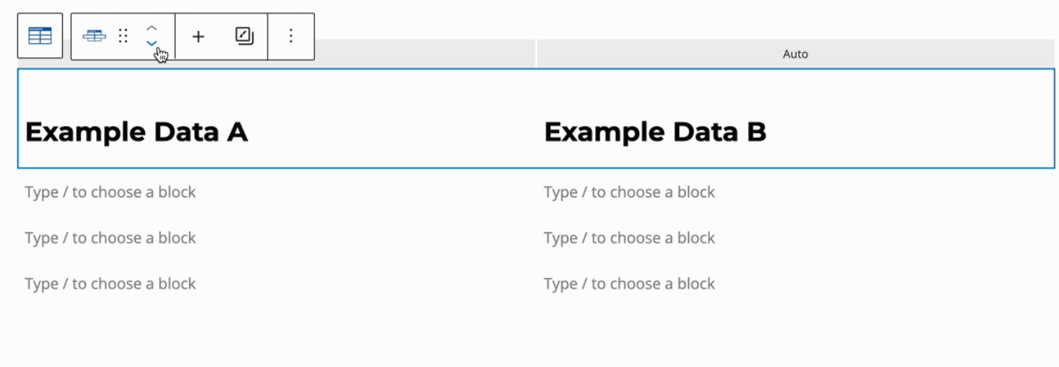Click the plus icon in the toolbar
The height and width of the screenshot is (367, 1059).
(x=198, y=36)
